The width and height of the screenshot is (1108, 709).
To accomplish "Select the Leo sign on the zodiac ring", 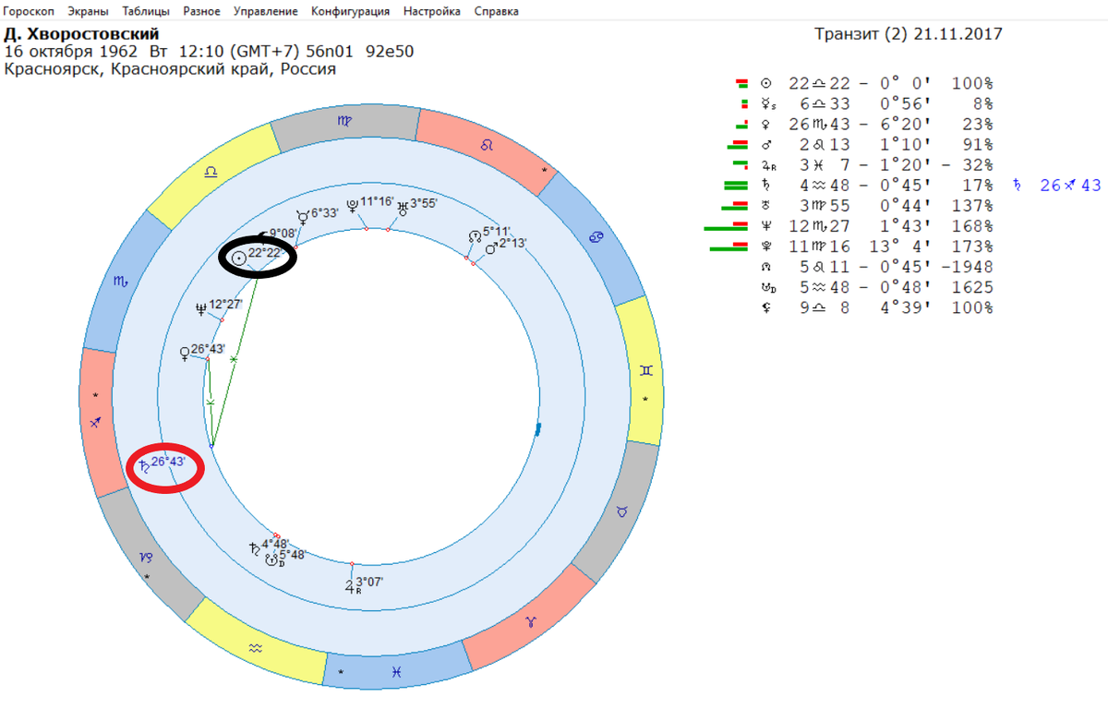I will pos(487,145).
